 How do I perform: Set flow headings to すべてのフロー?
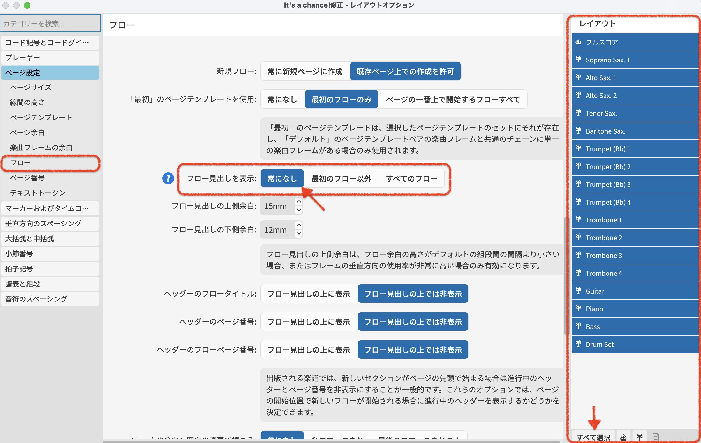pos(411,179)
